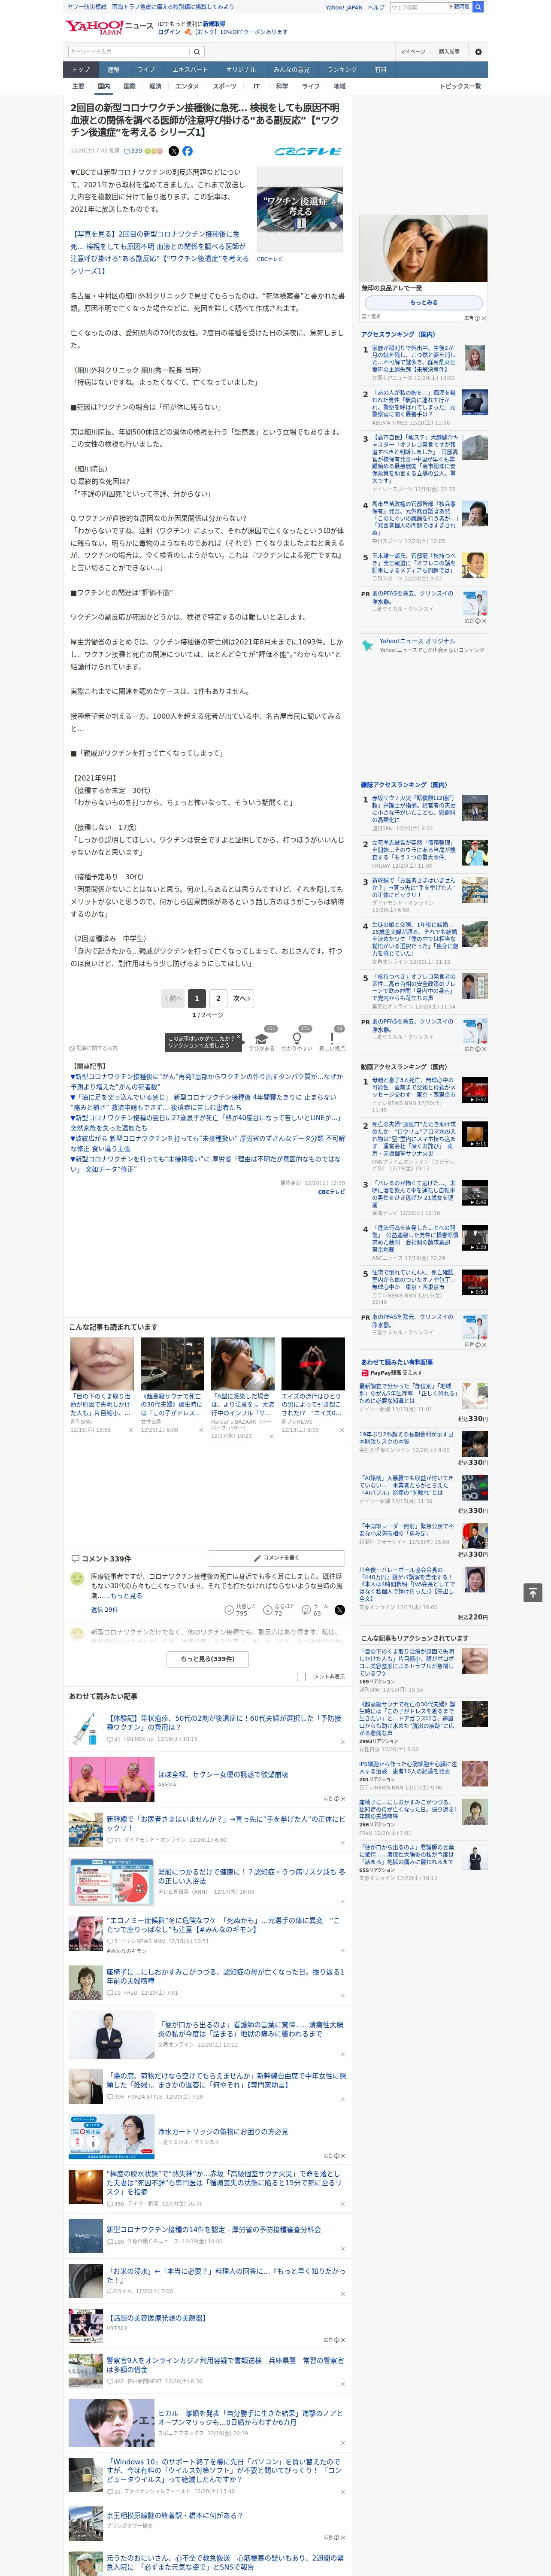This screenshot has height=2576, width=551.
Task: Toggle the コメント非表示 checkbox
Action: pos(301,1677)
